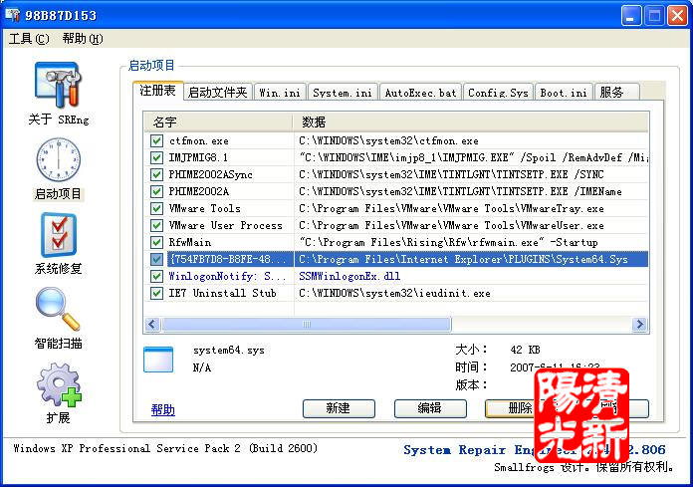Click the 新建 button
Screen dimensions: 693x487
point(339,408)
